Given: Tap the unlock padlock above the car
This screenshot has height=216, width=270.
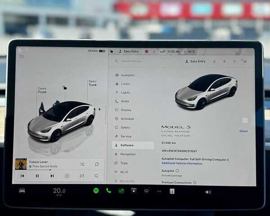Looking at the screenshot, I should 65,88.
